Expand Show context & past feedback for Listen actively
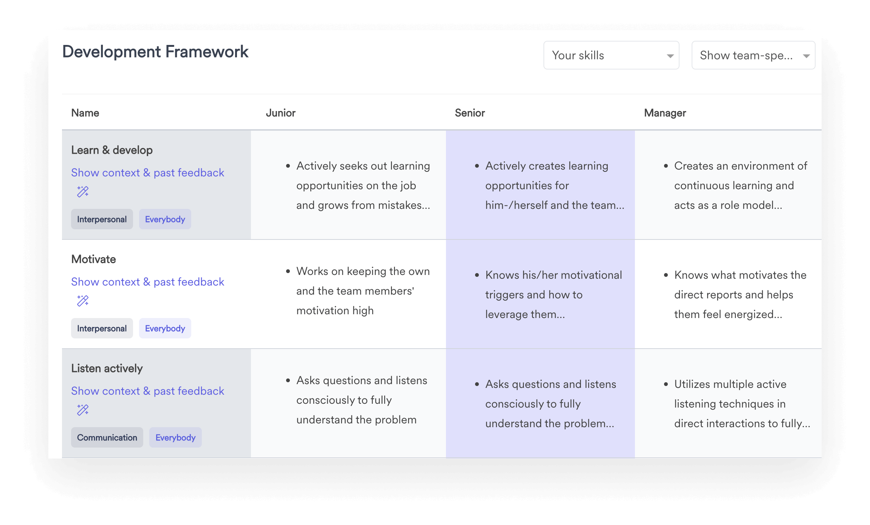Viewport: 870px width, 525px height. (148, 391)
